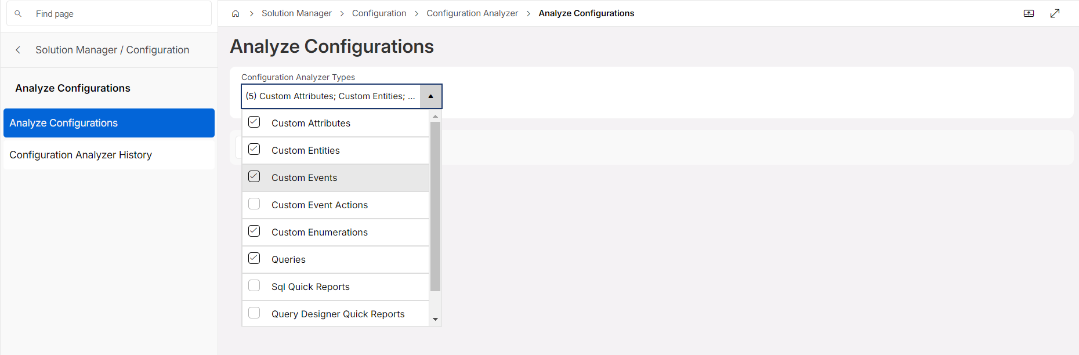Click the dropdown scrollbar up arrow
Screen dimensions: 1079x355
pyautogui.click(x=435, y=116)
